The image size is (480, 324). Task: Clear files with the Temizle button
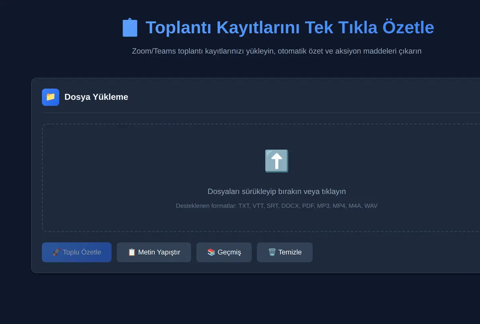pos(285,252)
